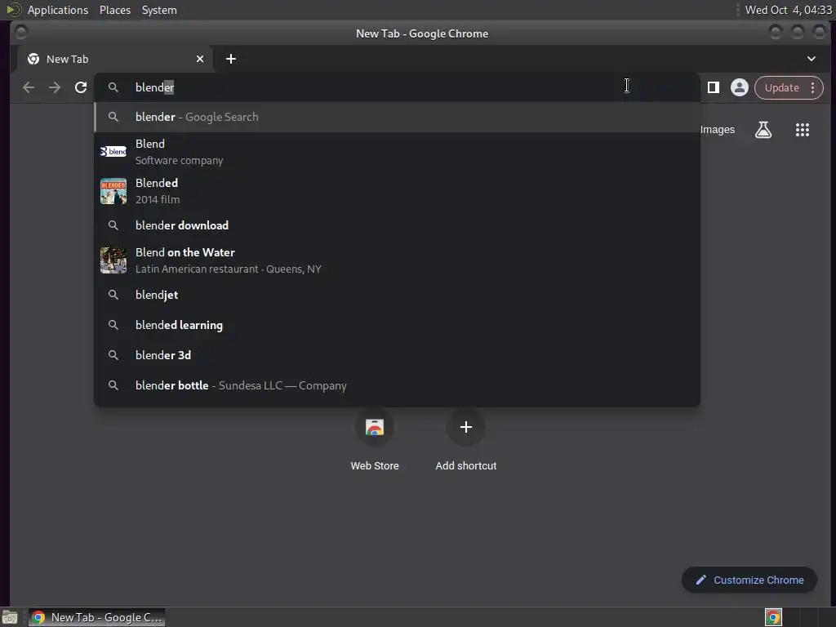Open the Web Store shortcut
Viewport: 836px width, 627px height.
point(374,440)
